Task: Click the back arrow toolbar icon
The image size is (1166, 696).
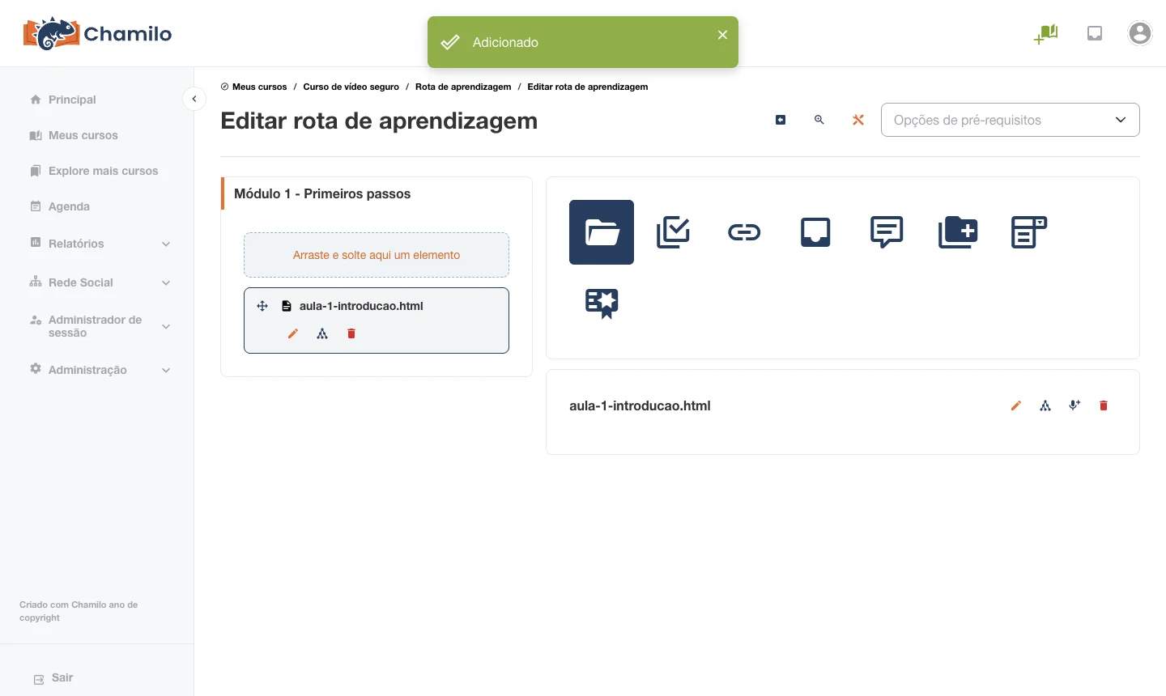Action: point(781,120)
